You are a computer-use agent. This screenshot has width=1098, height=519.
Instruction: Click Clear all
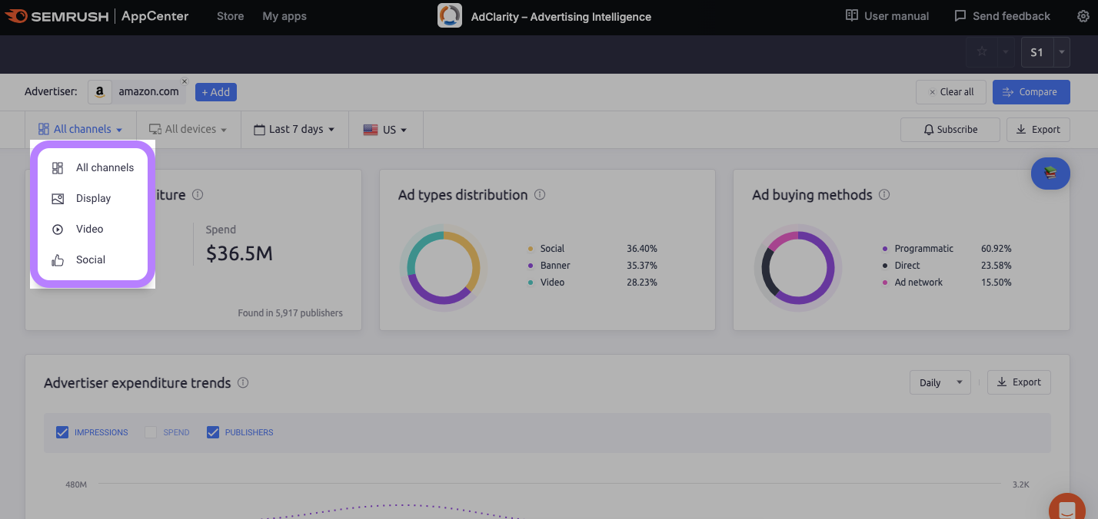tap(950, 92)
